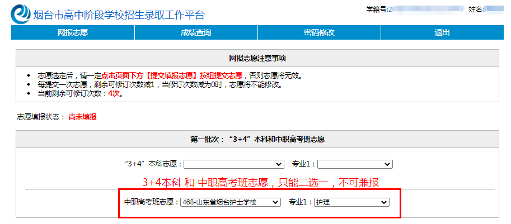Click the 志愿填报状态 label
511x224 pixels.
[x=41, y=117]
